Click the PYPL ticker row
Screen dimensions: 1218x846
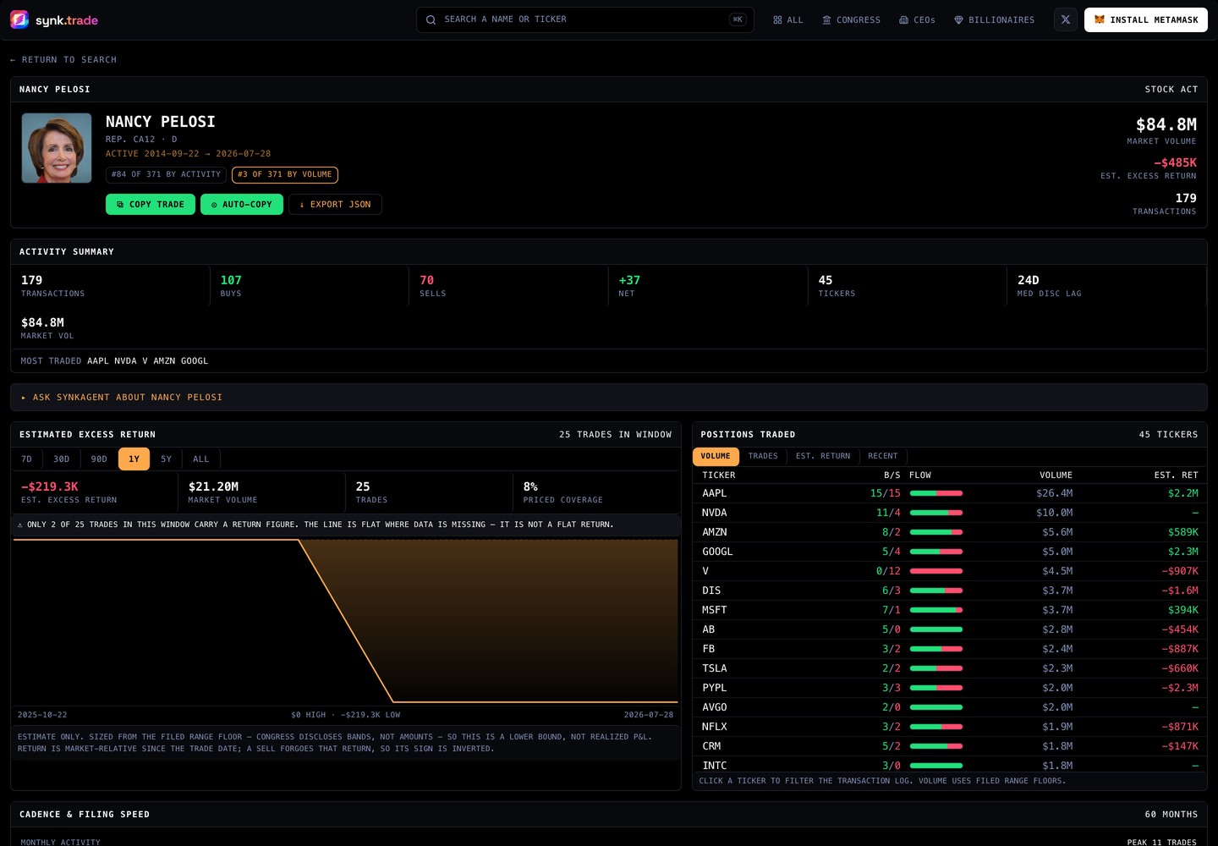coord(950,688)
